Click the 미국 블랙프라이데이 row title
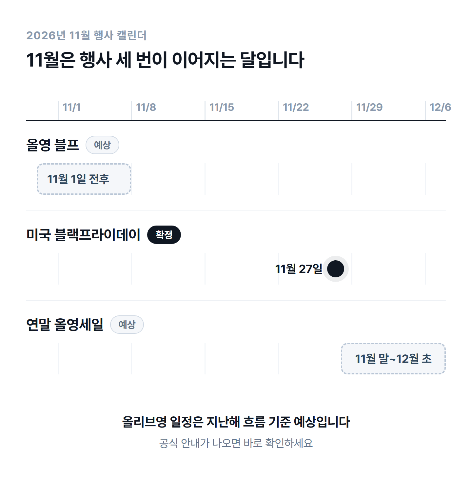This screenshot has height=478, width=472. 83,235
